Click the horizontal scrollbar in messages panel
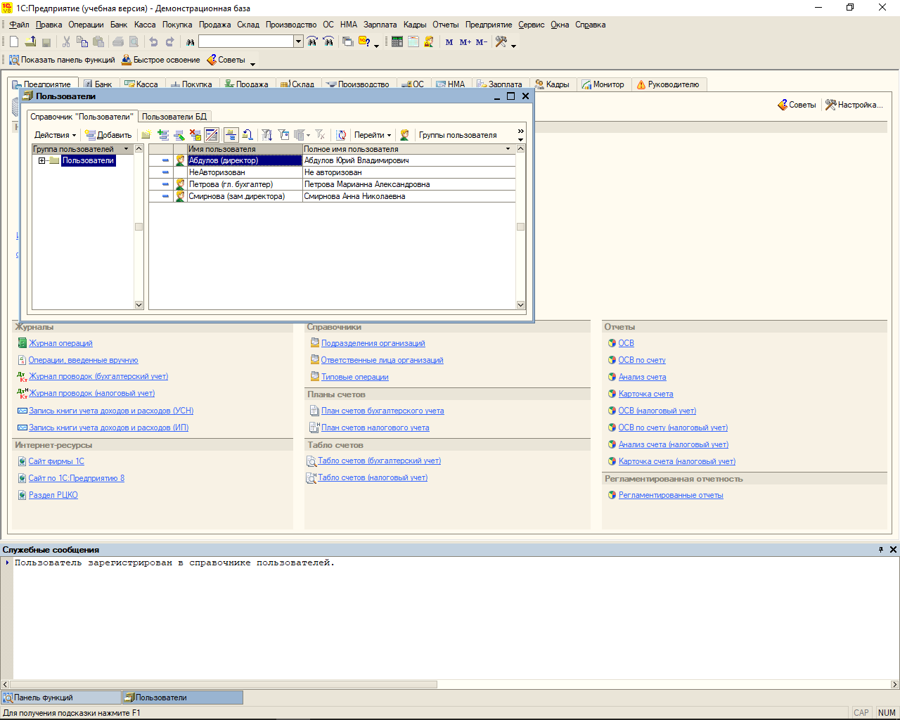Viewport: 900px width, 720px height. pyautogui.click(x=224, y=684)
